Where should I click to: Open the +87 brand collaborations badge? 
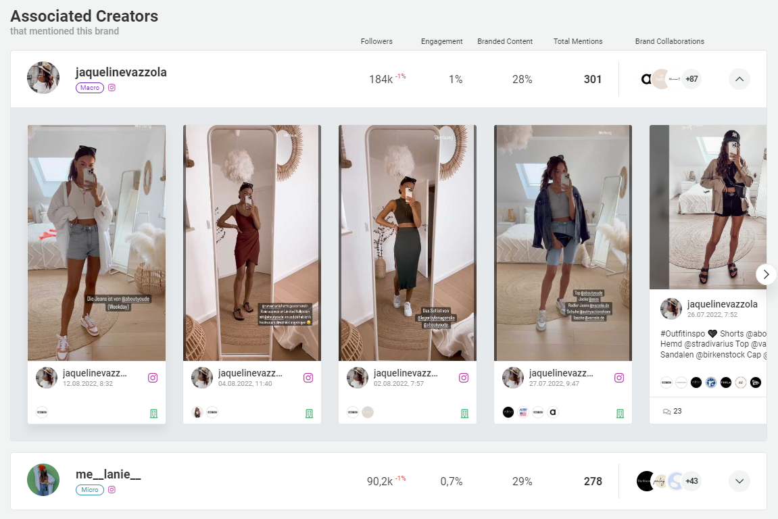pos(691,79)
